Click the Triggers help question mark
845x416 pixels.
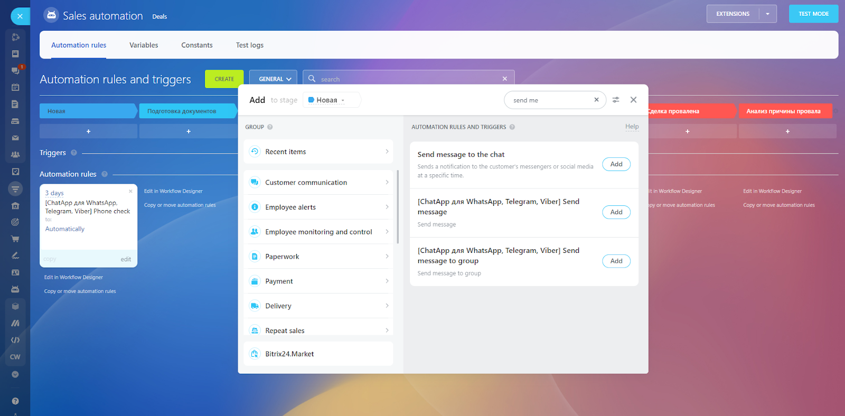tap(74, 153)
